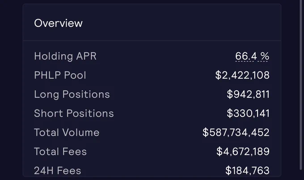Click the Total Fees label
Image resolution: width=304 pixels, height=180 pixels.
60,151
